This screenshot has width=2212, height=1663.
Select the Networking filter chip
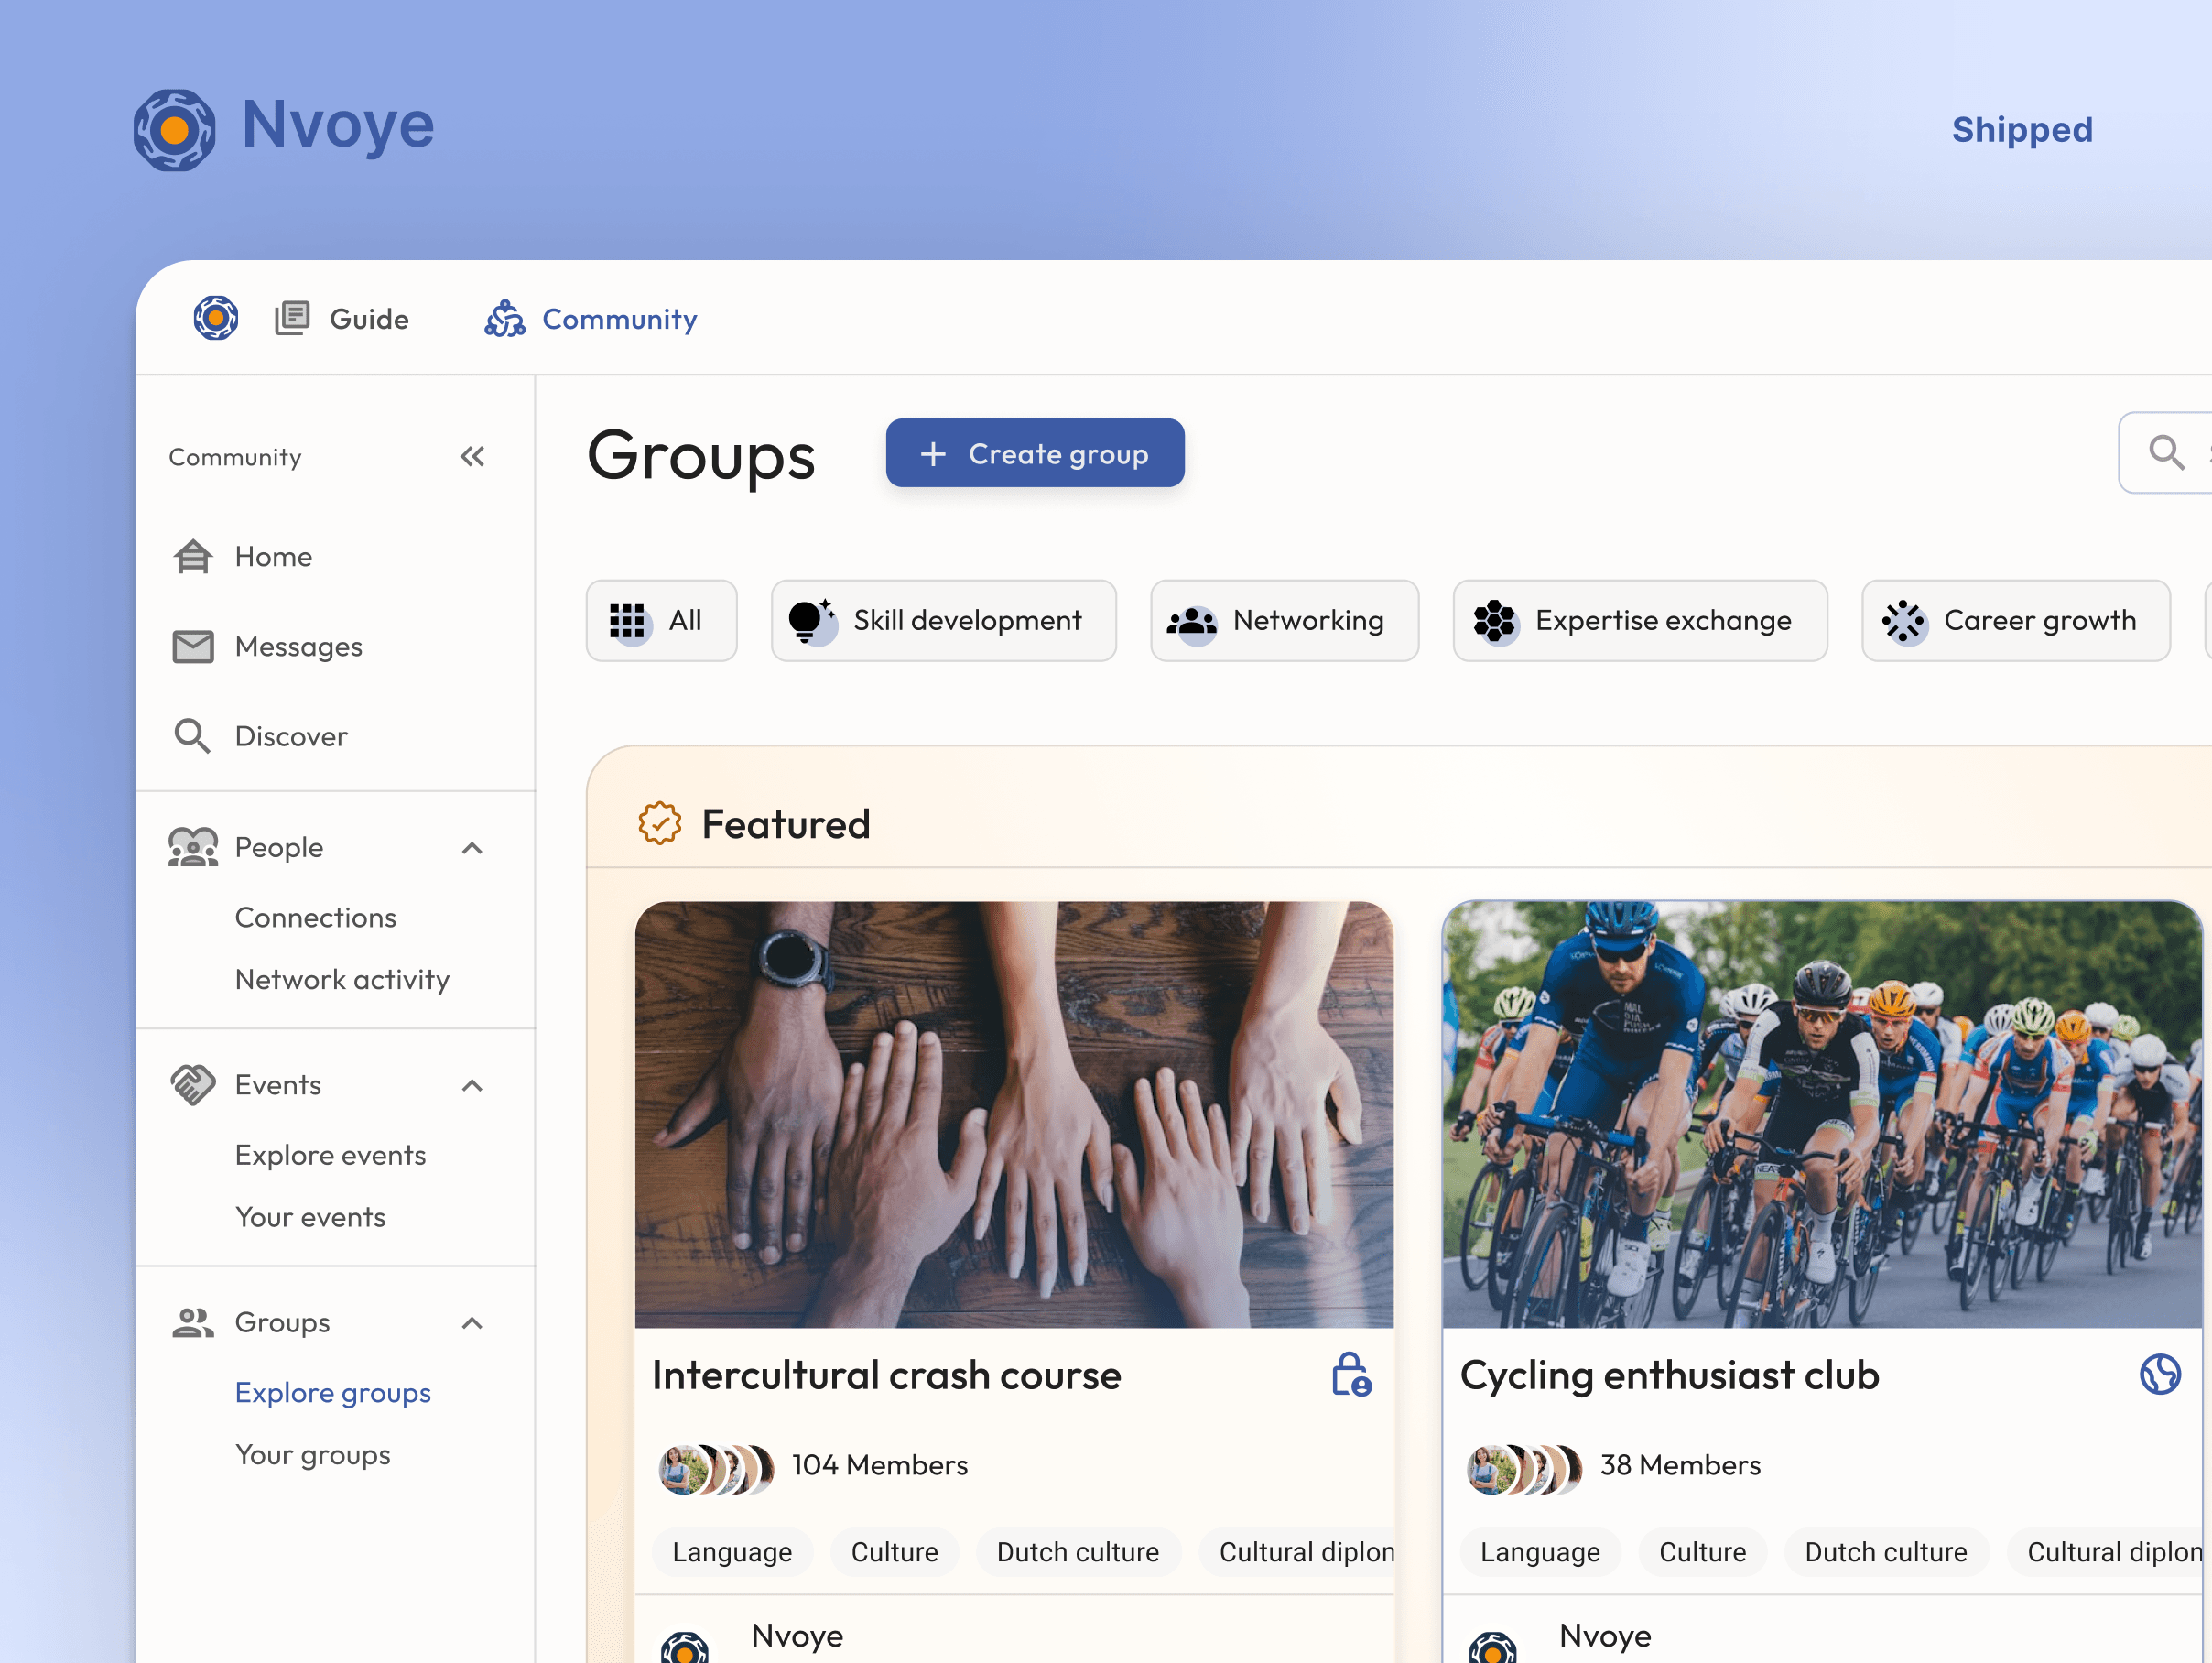click(1284, 621)
